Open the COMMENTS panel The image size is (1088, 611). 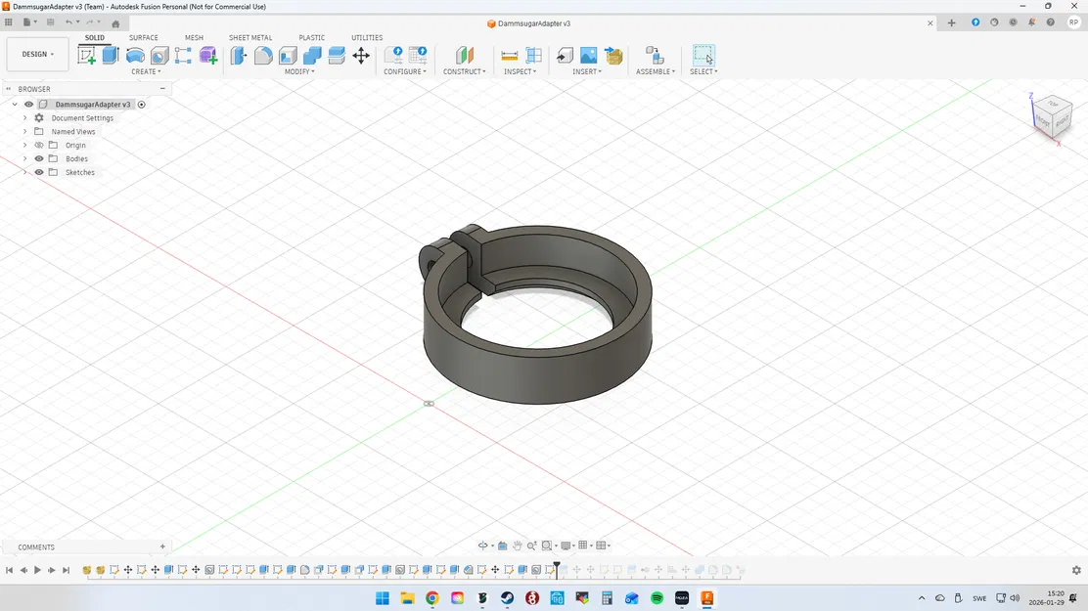click(x=36, y=546)
